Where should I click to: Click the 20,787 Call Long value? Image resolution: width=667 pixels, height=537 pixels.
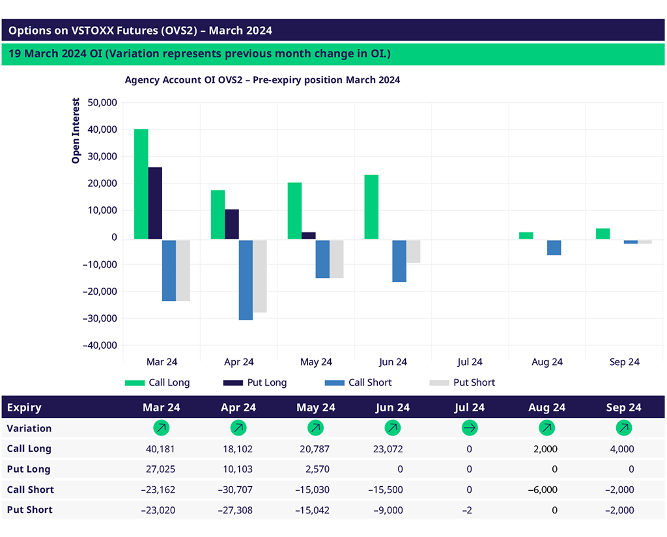315,449
